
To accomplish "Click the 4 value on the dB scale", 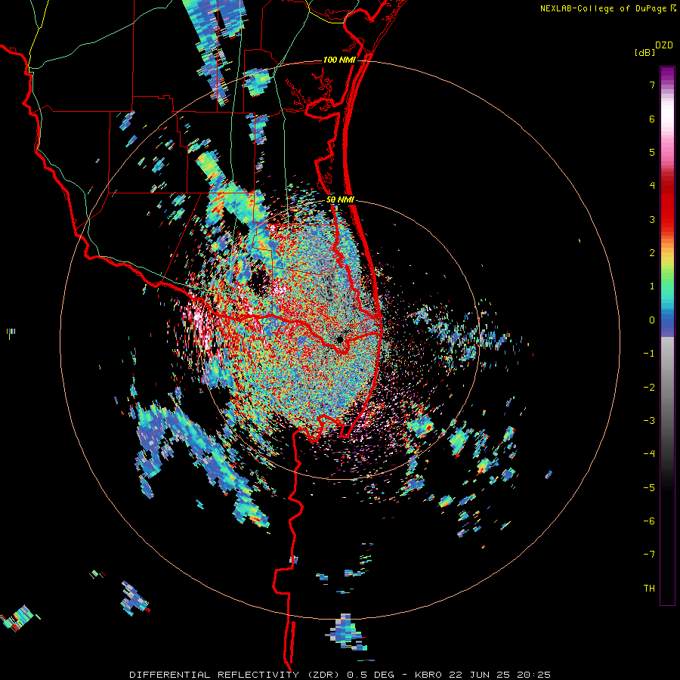I will pos(652,186).
